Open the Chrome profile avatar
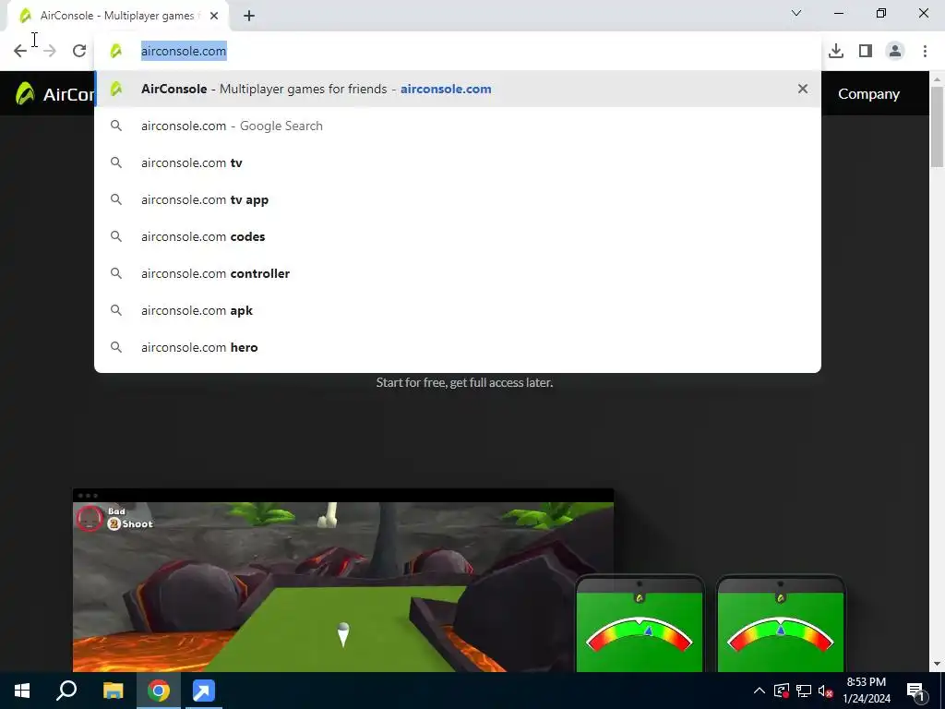Viewport: 945px width, 709px height. pos(895,52)
